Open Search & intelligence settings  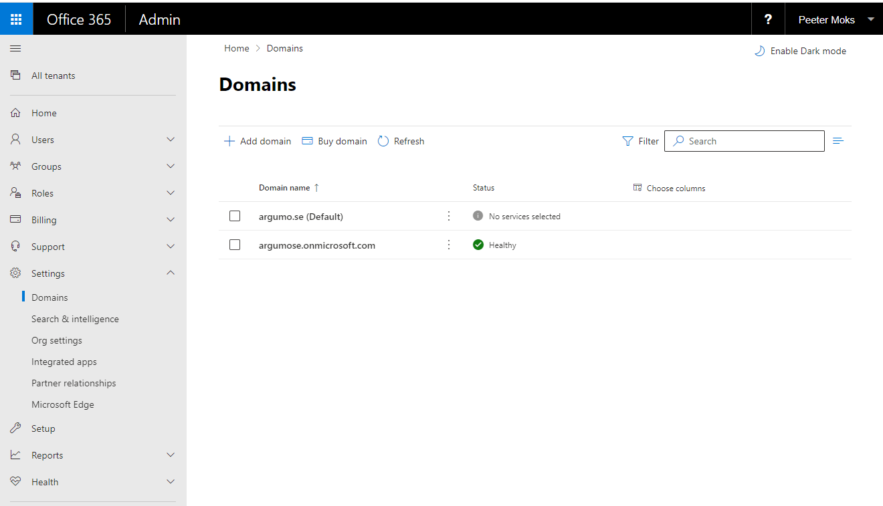(75, 319)
